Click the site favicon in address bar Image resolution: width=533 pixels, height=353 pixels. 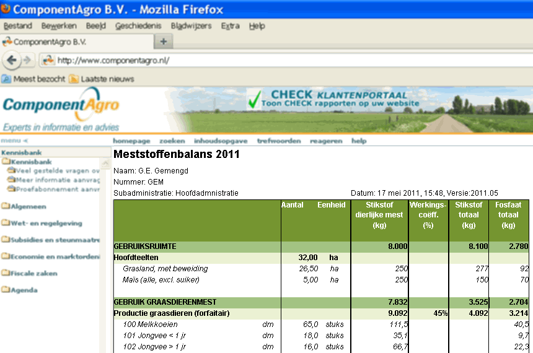click(x=47, y=60)
